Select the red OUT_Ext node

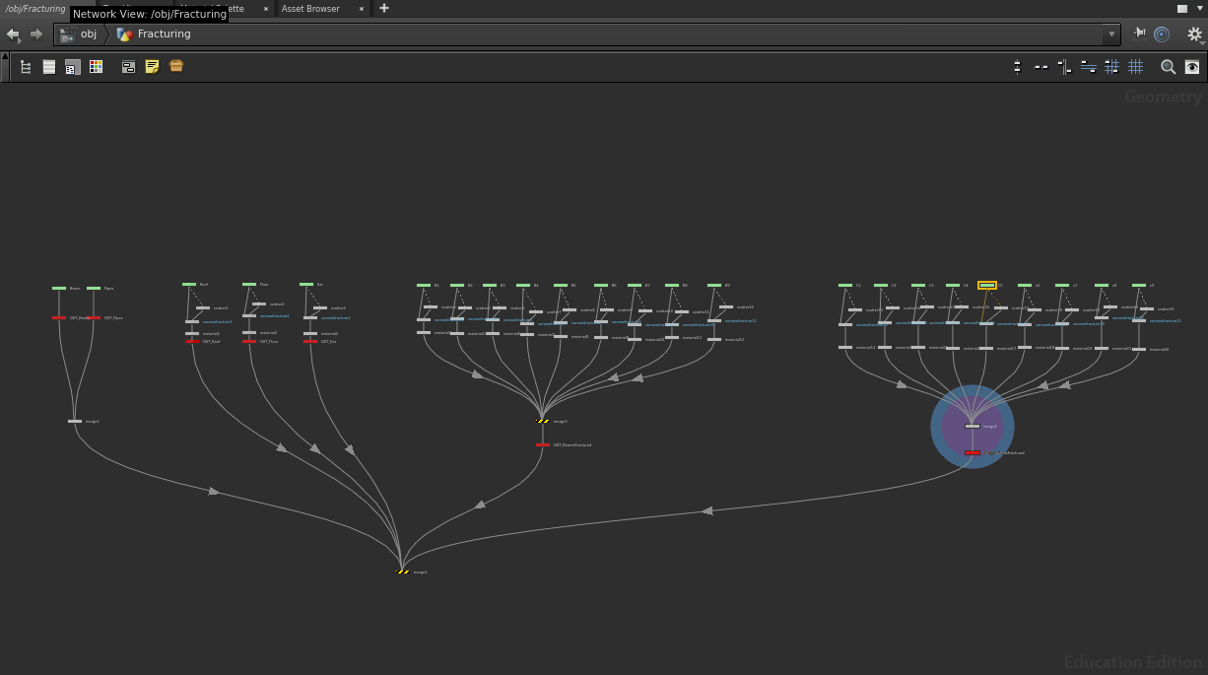(310, 341)
